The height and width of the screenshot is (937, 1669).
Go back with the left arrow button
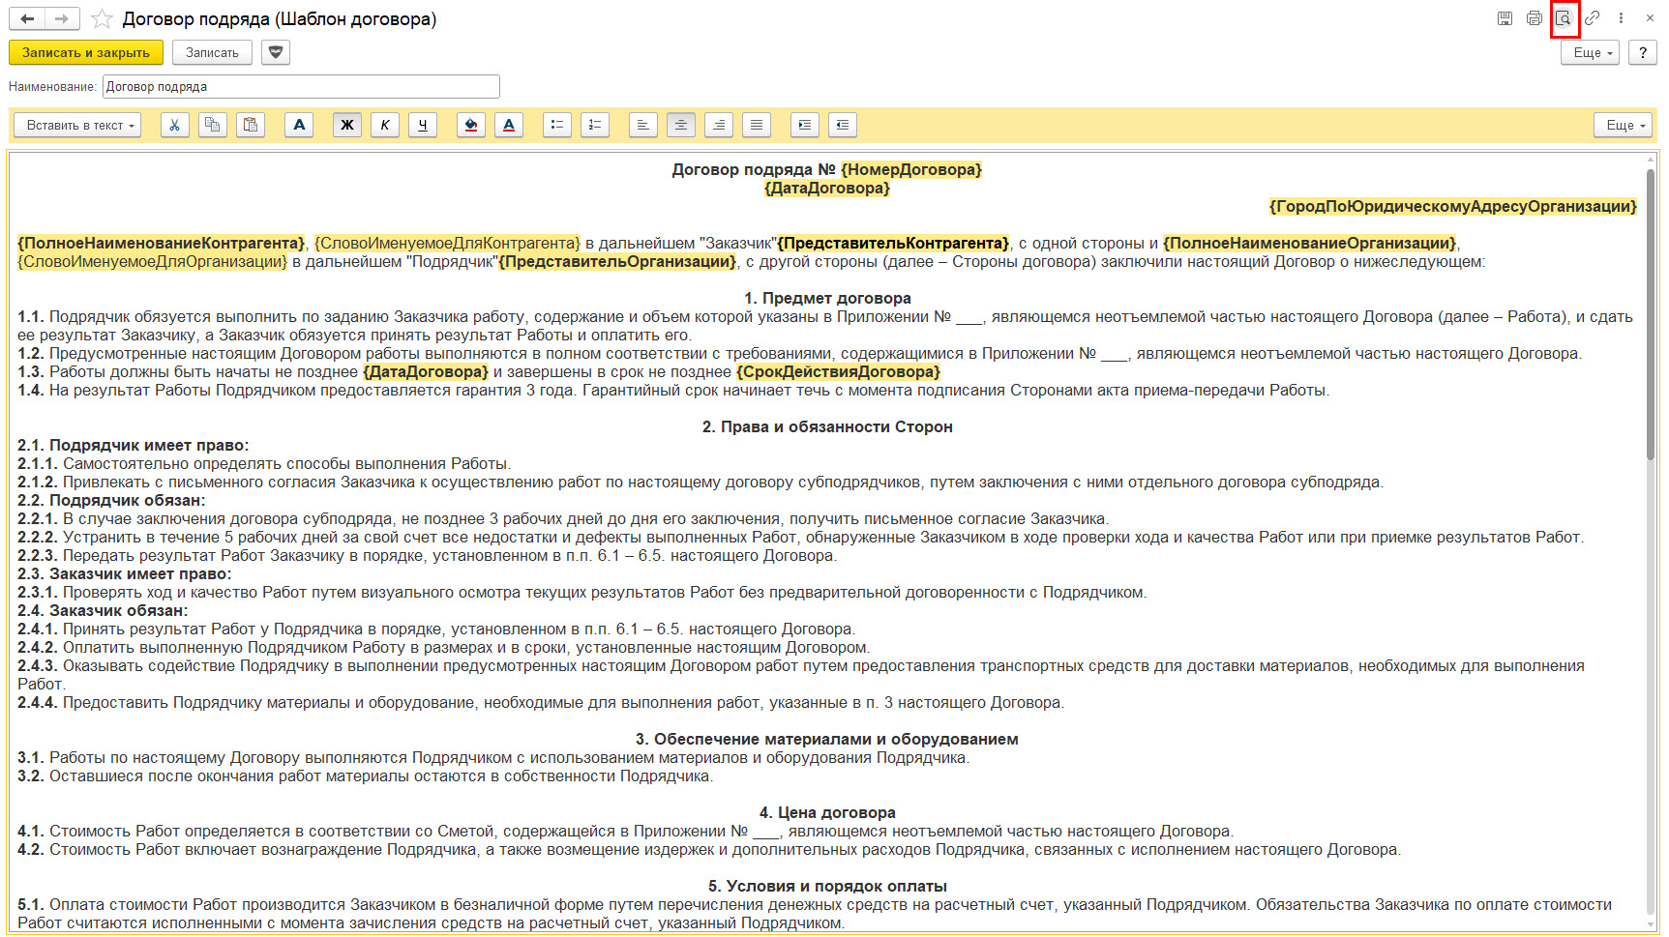pyautogui.click(x=27, y=18)
